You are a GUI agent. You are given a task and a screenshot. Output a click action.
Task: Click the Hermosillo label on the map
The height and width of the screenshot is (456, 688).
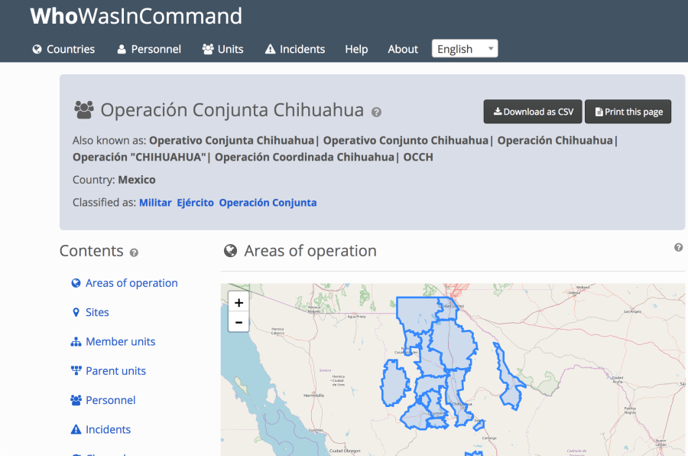click(x=313, y=396)
